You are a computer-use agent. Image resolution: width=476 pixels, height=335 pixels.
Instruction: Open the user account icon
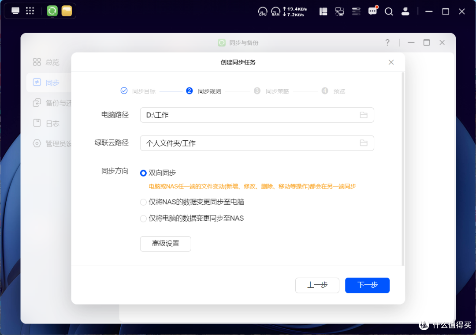coord(405,11)
